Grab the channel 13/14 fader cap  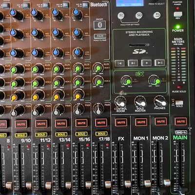[x=68, y=185]
